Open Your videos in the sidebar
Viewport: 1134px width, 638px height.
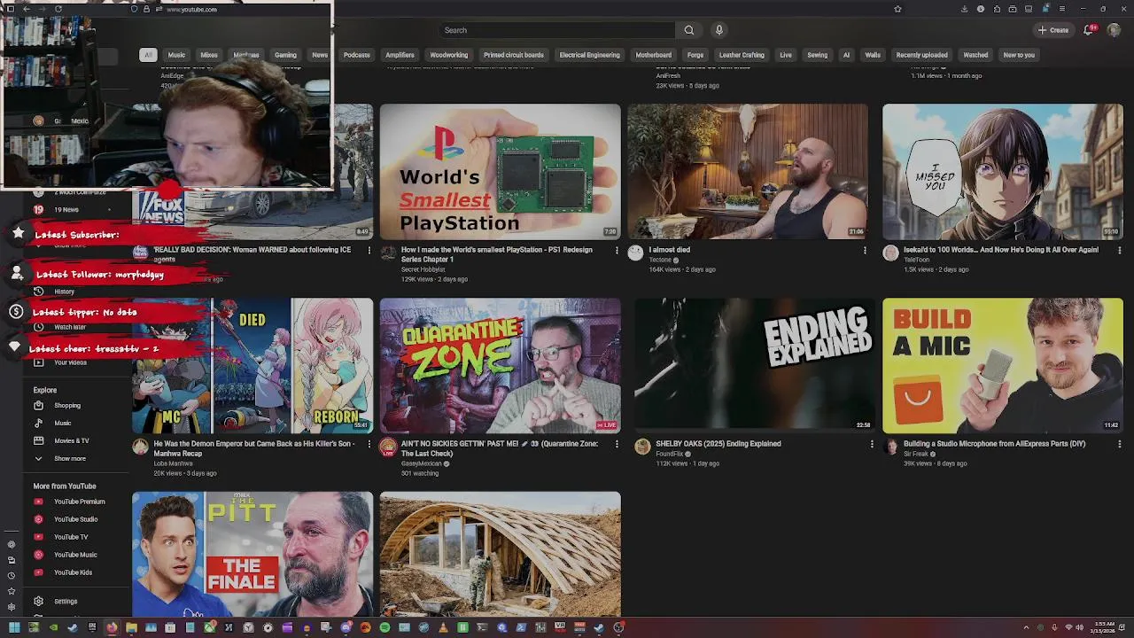click(x=70, y=362)
